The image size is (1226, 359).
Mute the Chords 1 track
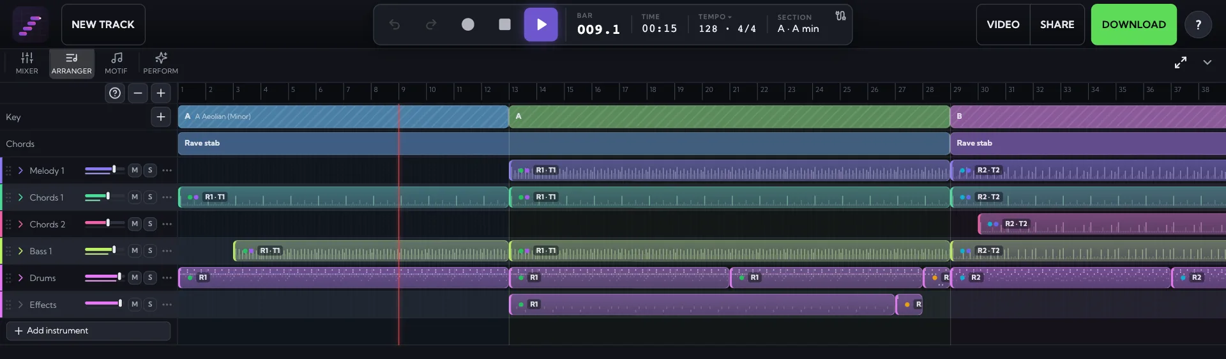point(134,197)
